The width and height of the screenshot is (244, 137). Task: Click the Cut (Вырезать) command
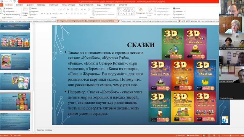8,8
